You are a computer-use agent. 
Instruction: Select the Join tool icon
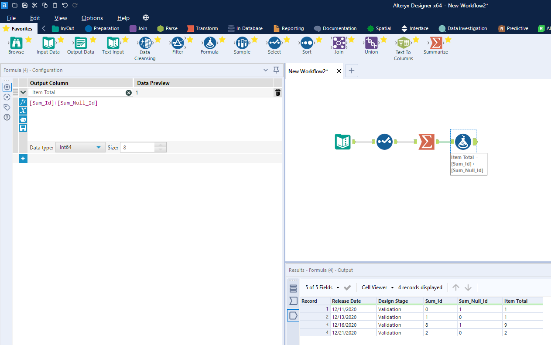point(339,44)
